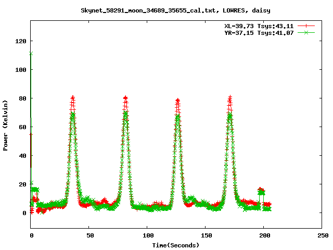This screenshot has height=250, width=333.
Task: Click the red legend line sample marker
Action: pos(306,26)
